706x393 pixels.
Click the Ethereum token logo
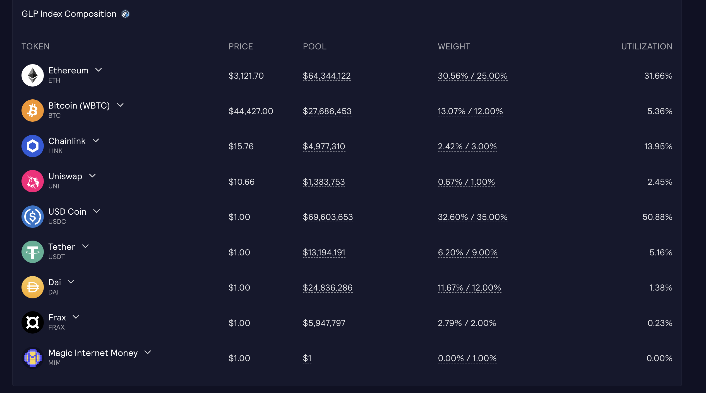(33, 75)
